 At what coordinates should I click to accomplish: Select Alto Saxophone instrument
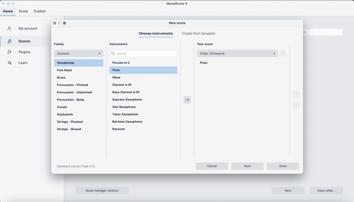click(143, 107)
